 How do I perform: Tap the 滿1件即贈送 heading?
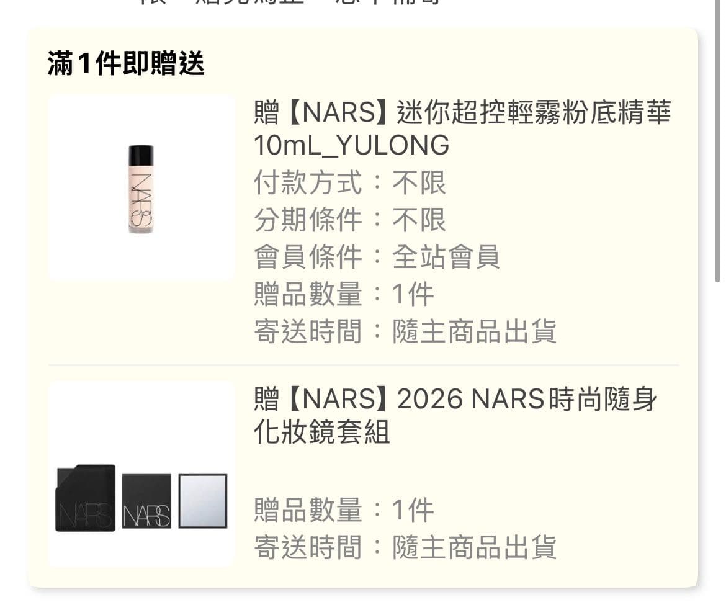tap(126, 63)
